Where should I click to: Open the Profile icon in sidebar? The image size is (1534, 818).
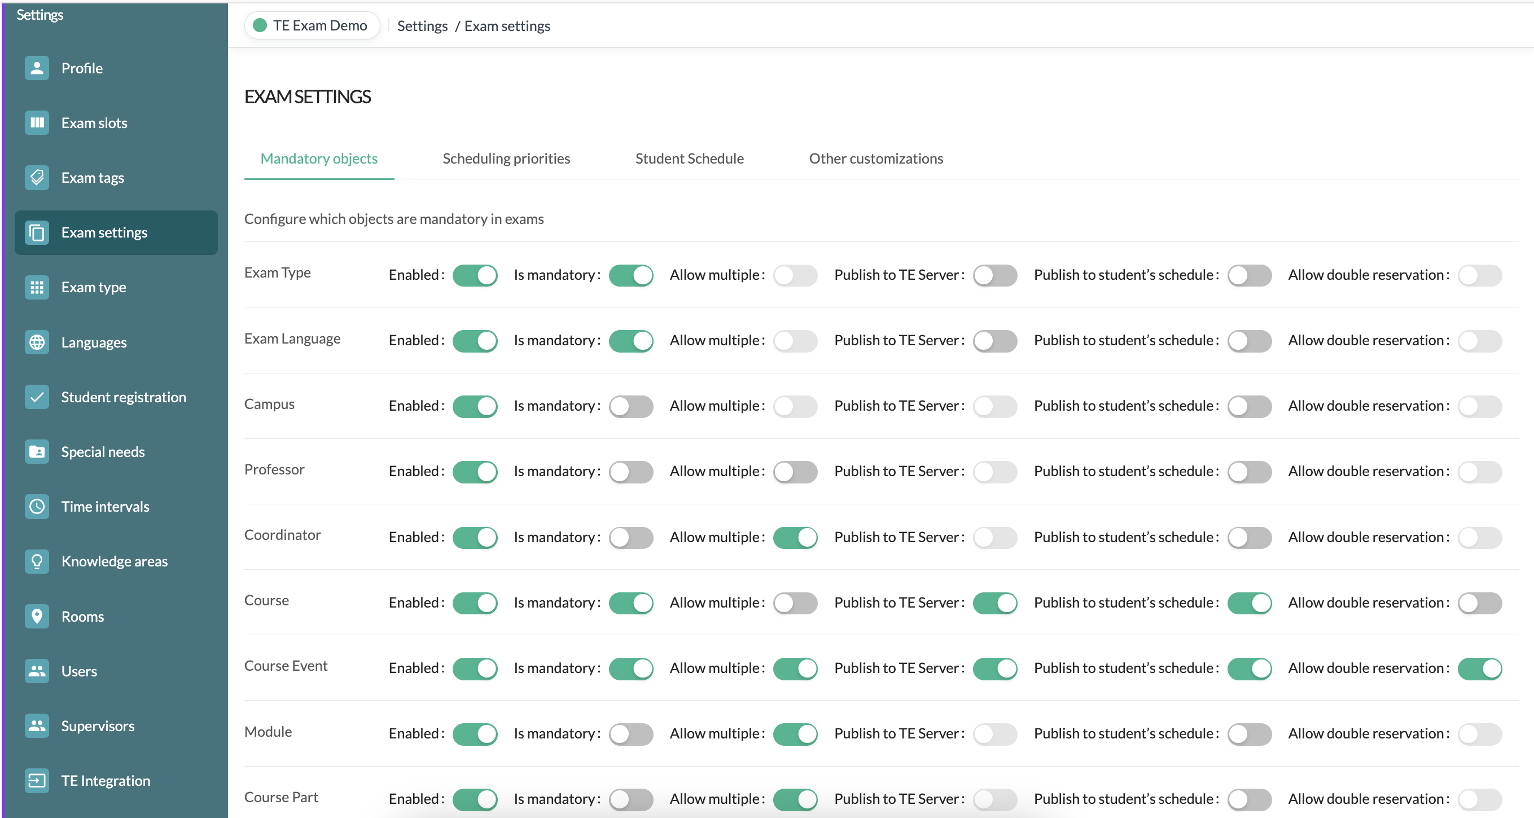click(37, 68)
